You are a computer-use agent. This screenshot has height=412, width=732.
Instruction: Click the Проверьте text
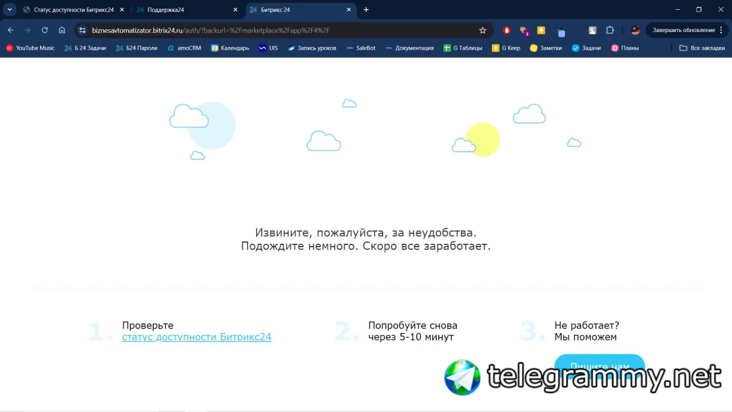148,326
